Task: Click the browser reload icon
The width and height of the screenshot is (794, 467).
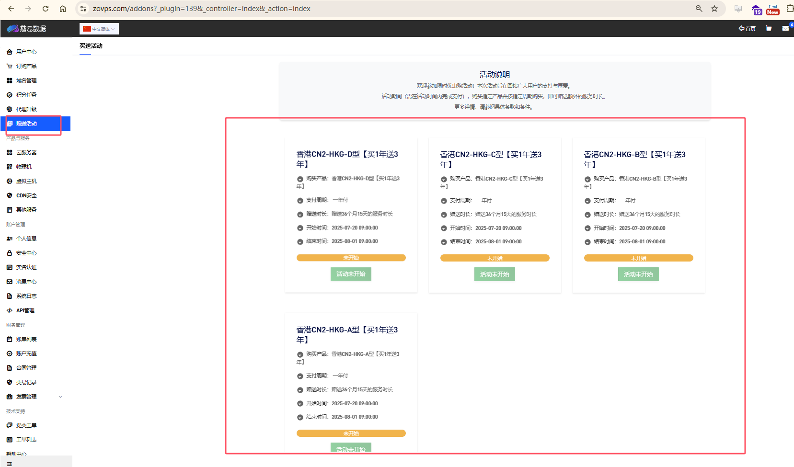Action: tap(46, 9)
